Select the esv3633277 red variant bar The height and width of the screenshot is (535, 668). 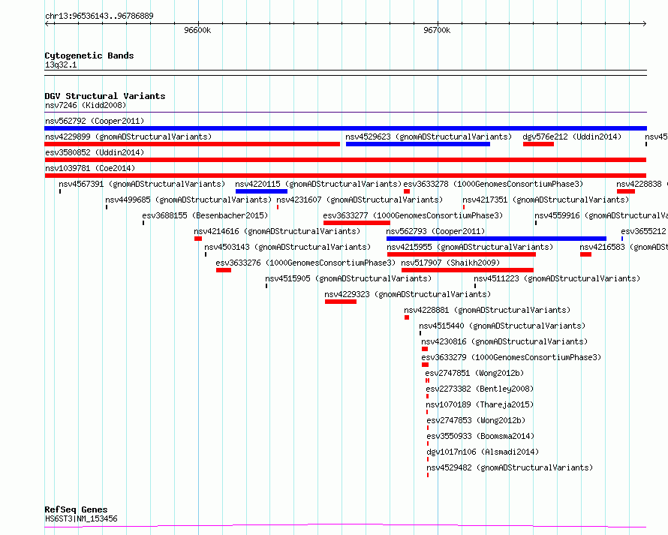point(357,223)
